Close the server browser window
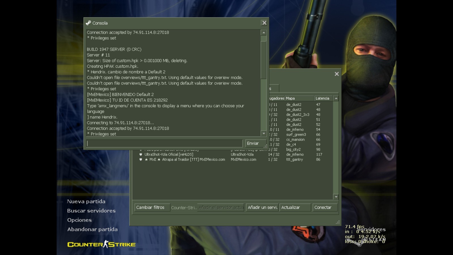Viewport: 453px width, 255px height. (x=337, y=74)
